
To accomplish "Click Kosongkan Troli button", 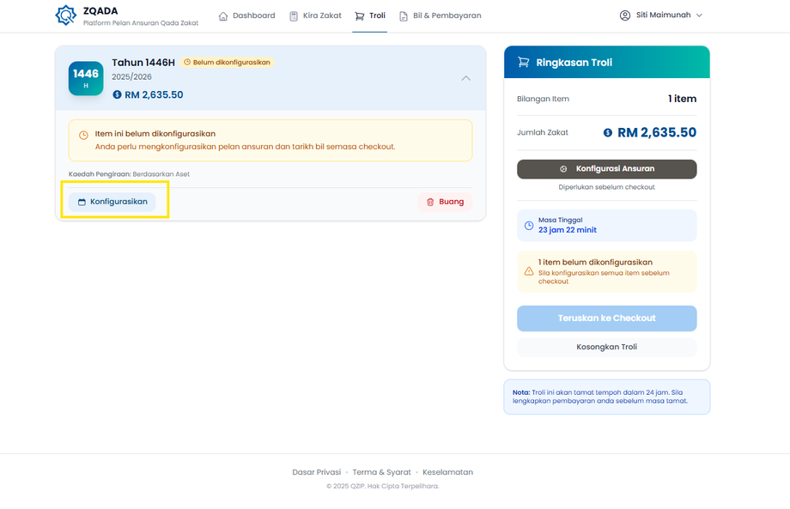I will click(x=606, y=348).
